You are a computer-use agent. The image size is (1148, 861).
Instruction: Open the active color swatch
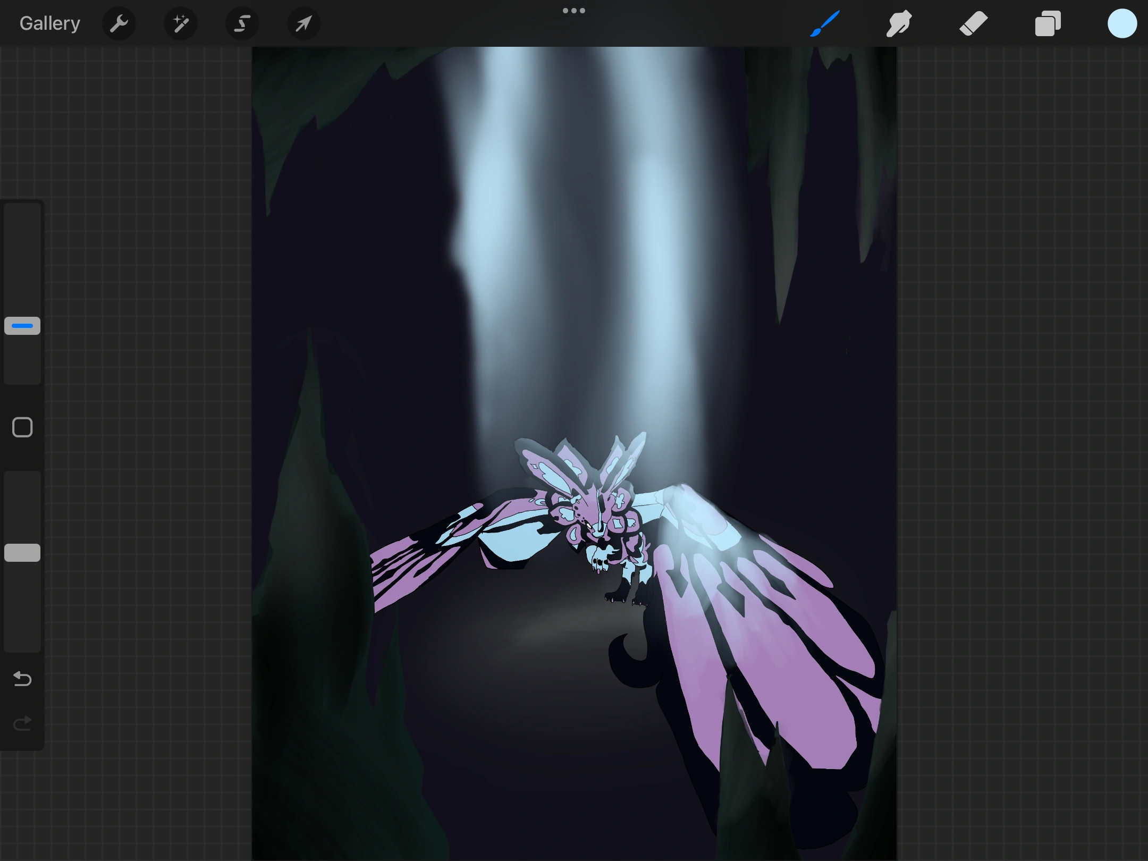point(1122,23)
